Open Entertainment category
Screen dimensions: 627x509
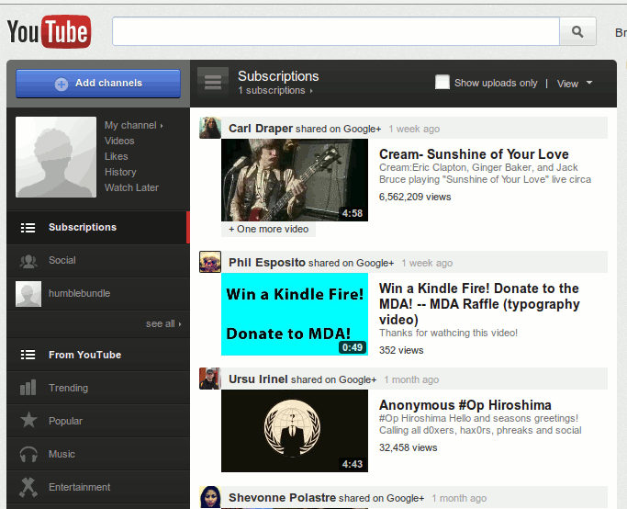point(98,487)
